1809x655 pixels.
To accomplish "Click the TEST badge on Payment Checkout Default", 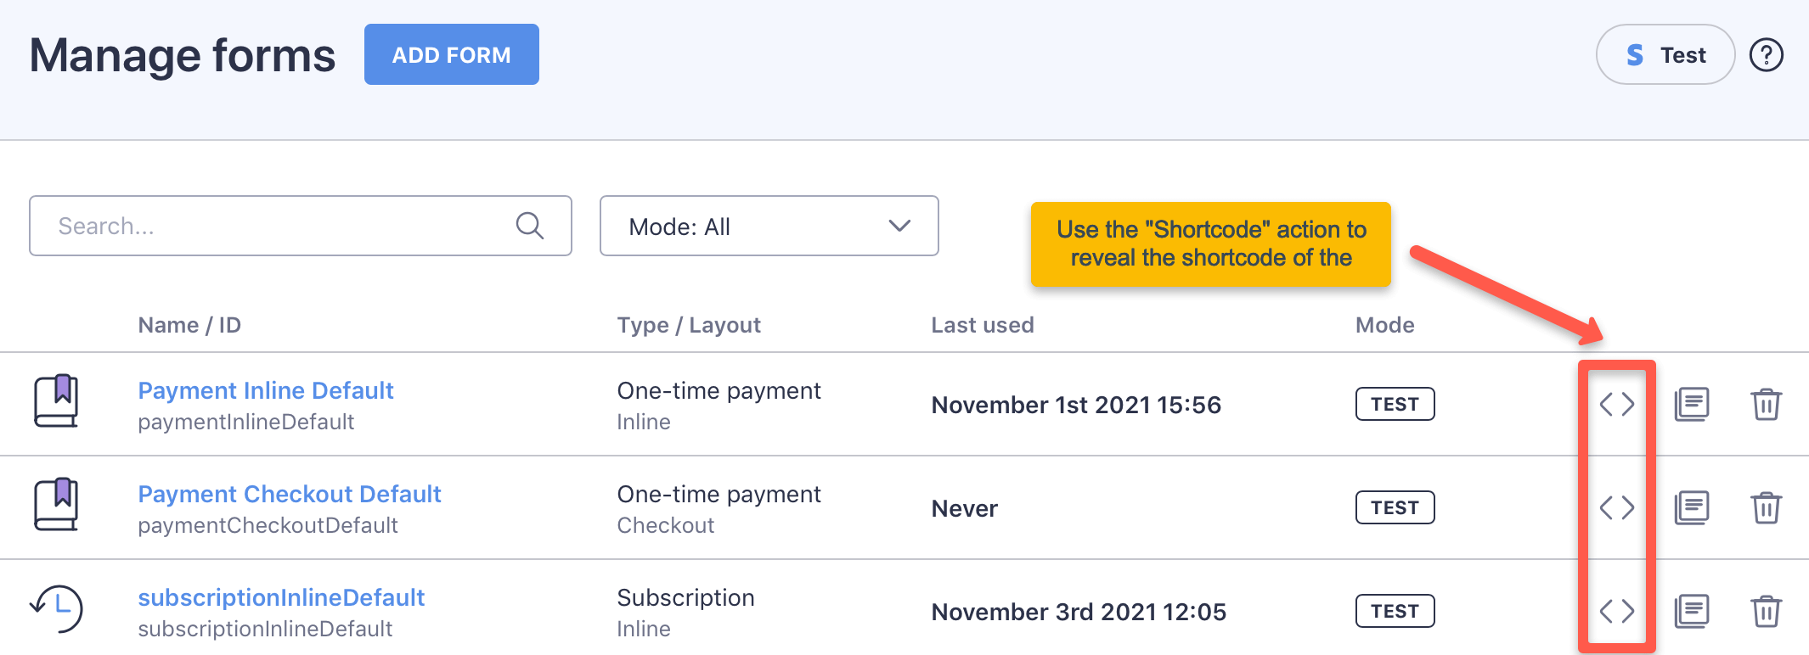I will tap(1395, 507).
